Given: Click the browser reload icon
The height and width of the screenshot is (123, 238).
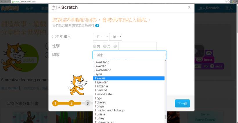Looking at the screenshot, I should (x=9, y=1).
